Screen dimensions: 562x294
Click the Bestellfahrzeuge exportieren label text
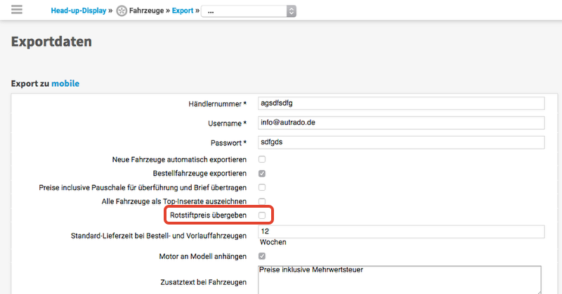[200, 173]
